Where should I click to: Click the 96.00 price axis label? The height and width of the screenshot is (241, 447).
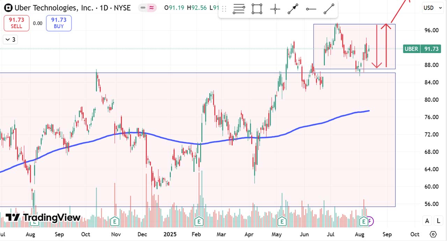click(432, 30)
